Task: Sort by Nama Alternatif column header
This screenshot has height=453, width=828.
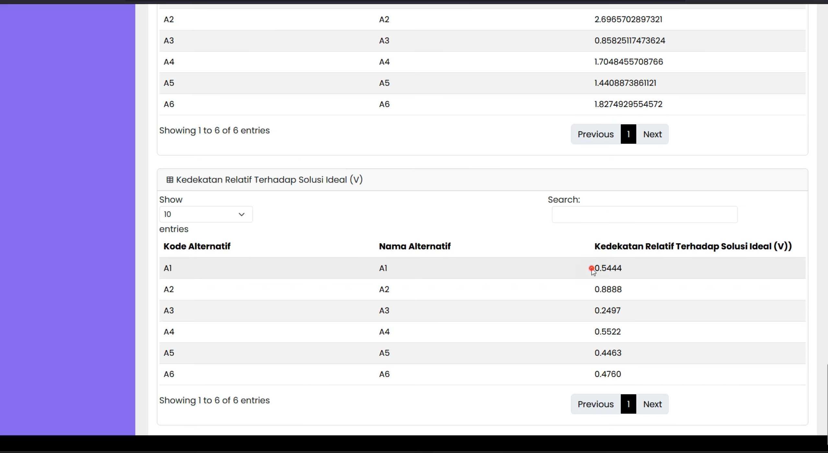Action: point(415,246)
